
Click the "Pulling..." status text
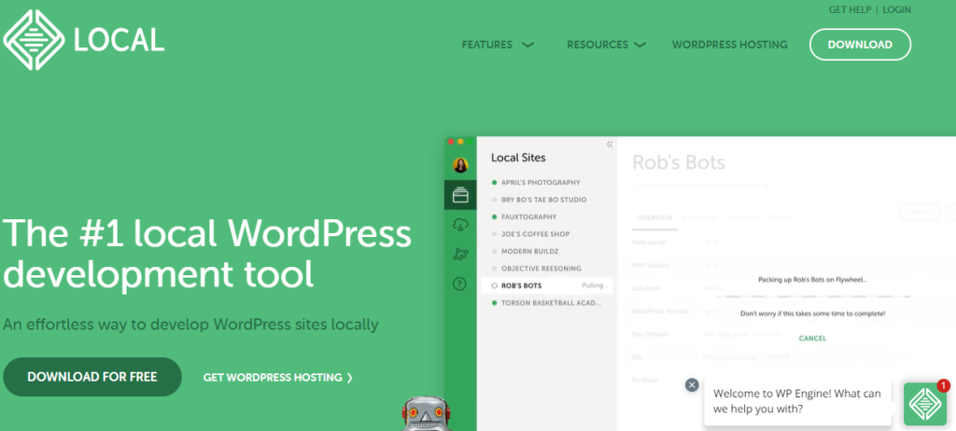tap(595, 285)
